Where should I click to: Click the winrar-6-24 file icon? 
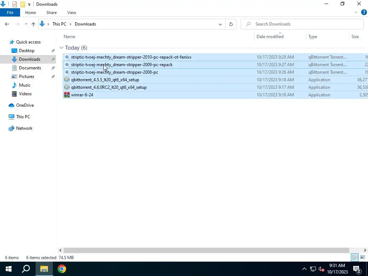point(67,95)
